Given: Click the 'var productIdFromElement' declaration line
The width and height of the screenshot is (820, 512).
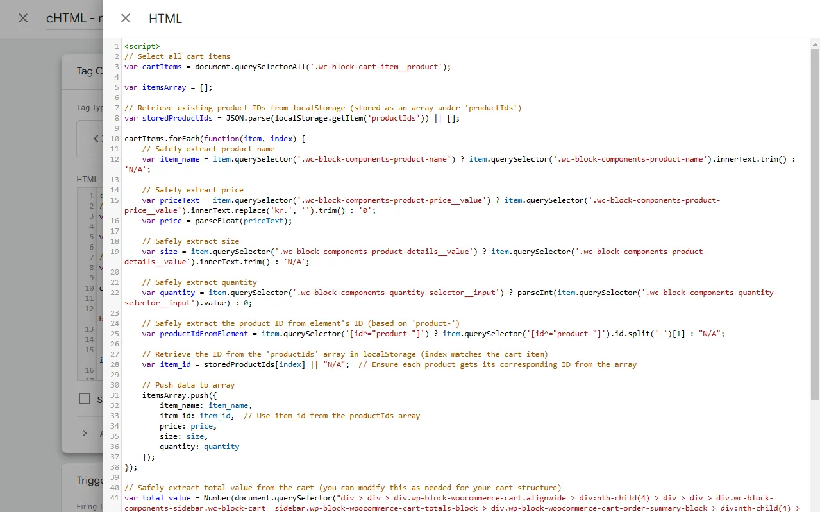Looking at the screenshot, I should pyautogui.click(x=433, y=334).
